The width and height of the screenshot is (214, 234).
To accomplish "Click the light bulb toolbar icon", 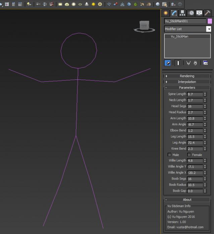I will [x=29, y=4].
